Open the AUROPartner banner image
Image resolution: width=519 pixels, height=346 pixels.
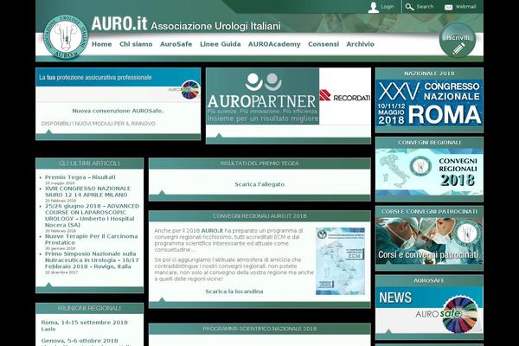(x=262, y=96)
